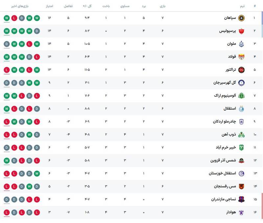Click the Zob Ahan green logo
Screen dimensions: 263x223
pyautogui.click(x=241, y=135)
